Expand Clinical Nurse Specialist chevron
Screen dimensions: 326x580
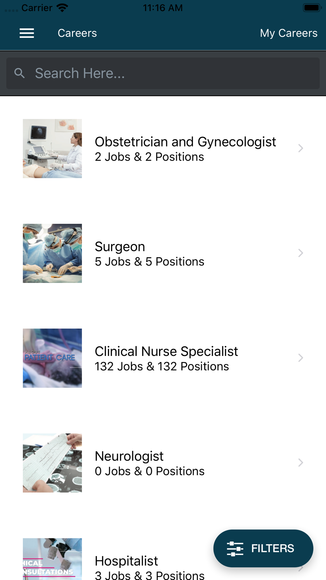click(x=301, y=358)
